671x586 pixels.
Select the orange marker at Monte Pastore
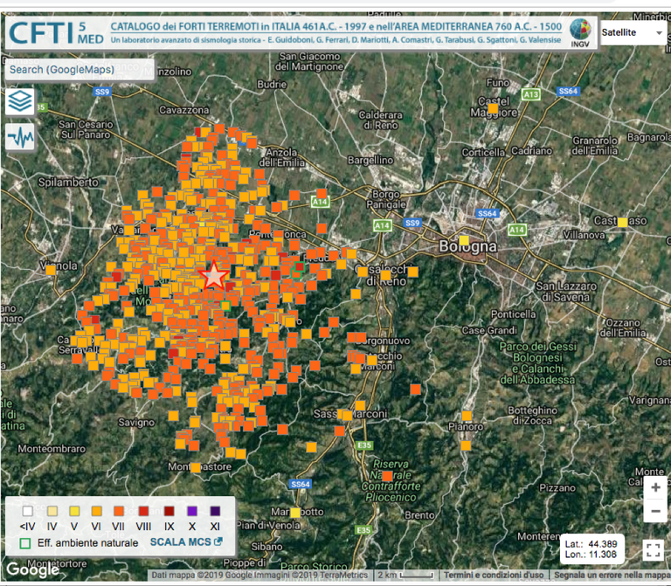tap(196, 467)
